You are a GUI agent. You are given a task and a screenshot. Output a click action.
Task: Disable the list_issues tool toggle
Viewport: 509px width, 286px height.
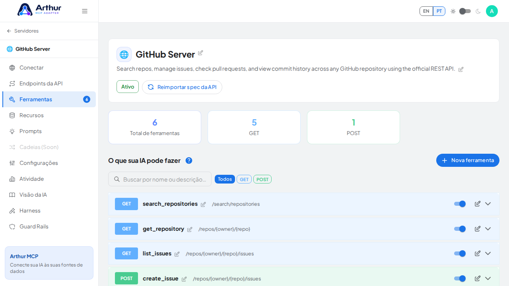pyautogui.click(x=460, y=253)
